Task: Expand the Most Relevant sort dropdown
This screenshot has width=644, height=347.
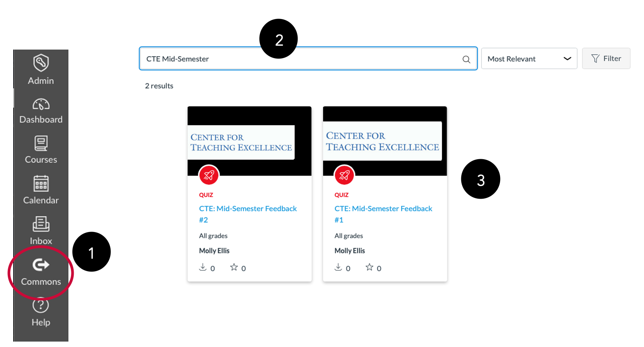Action: (x=529, y=58)
